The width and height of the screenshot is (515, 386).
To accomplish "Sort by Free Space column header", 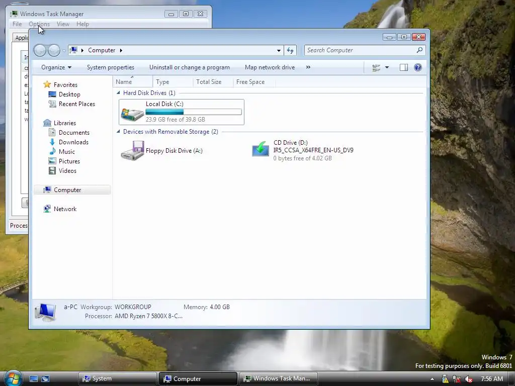I will [x=254, y=82].
